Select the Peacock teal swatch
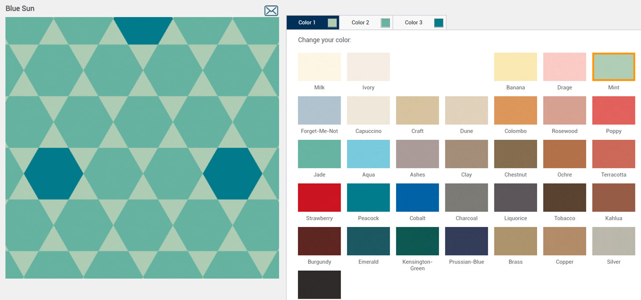Image resolution: width=641 pixels, height=300 pixels. pyautogui.click(x=368, y=197)
